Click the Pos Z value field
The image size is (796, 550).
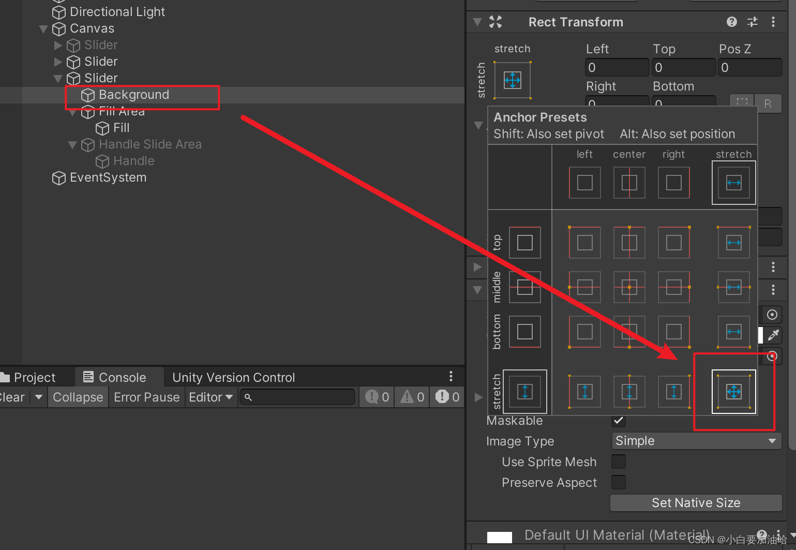point(750,68)
